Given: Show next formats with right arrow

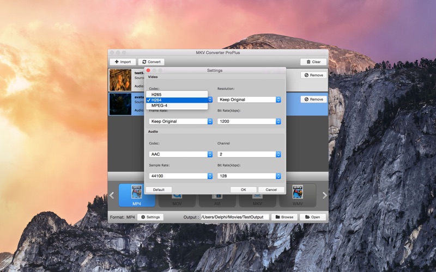Looking at the screenshot, I should tap(324, 196).
